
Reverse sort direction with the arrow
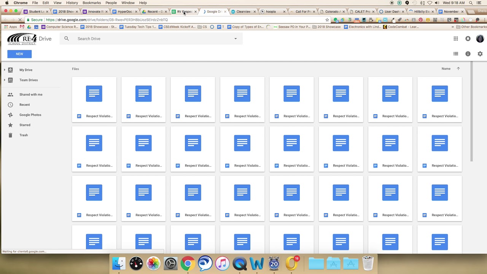tap(458, 68)
